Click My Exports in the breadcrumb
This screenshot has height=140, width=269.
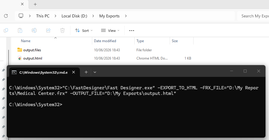[x=109, y=16]
